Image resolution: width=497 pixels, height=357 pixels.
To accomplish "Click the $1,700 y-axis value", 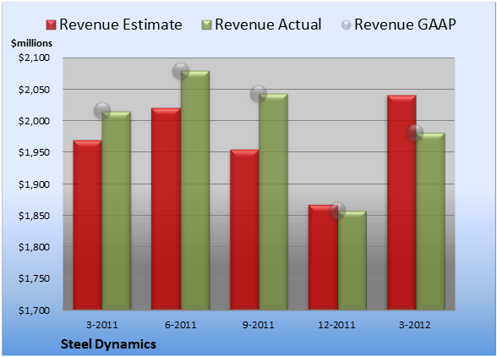I will coord(34,310).
